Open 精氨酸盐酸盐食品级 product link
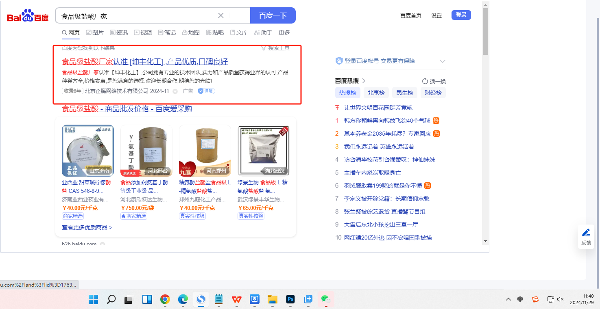This screenshot has width=600, height=309. [205, 187]
